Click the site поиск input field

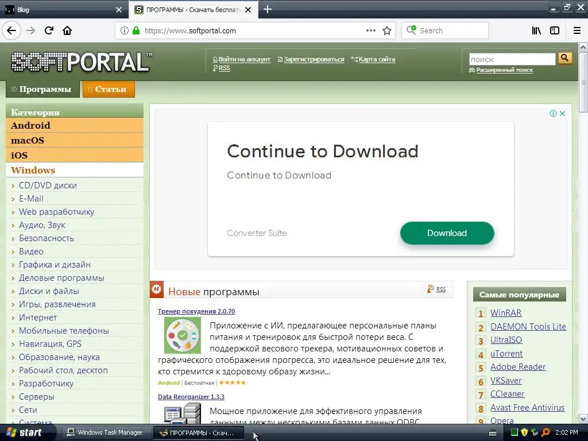tap(512, 59)
